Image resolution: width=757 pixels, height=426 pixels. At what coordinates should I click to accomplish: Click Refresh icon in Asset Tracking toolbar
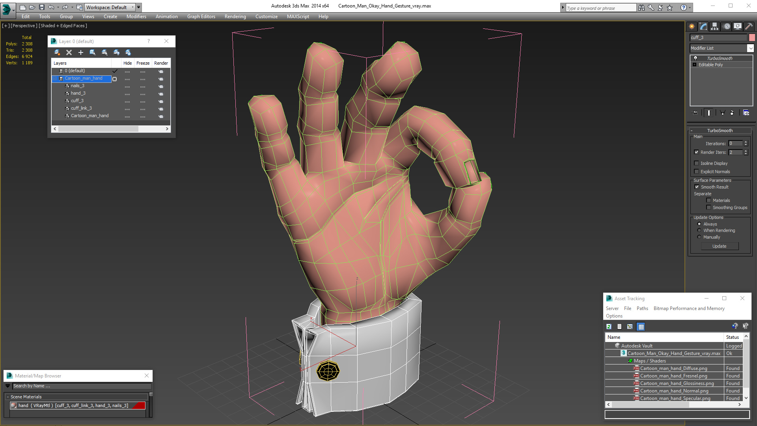[609, 327]
